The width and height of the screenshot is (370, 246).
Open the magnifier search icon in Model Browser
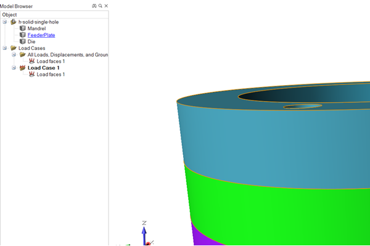coord(101,6)
